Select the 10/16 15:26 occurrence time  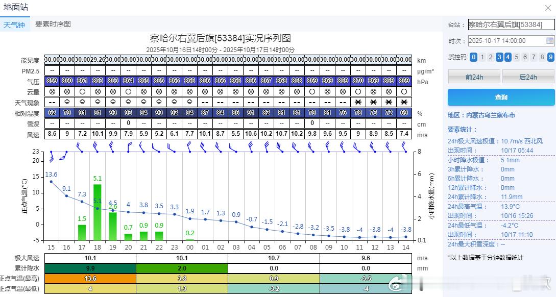[517, 216]
